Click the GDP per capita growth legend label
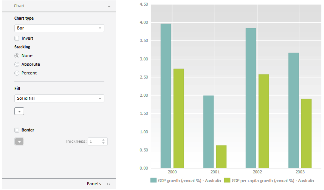This screenshot has width=324, height=190. pyautogui.click(x=273, y=181)
